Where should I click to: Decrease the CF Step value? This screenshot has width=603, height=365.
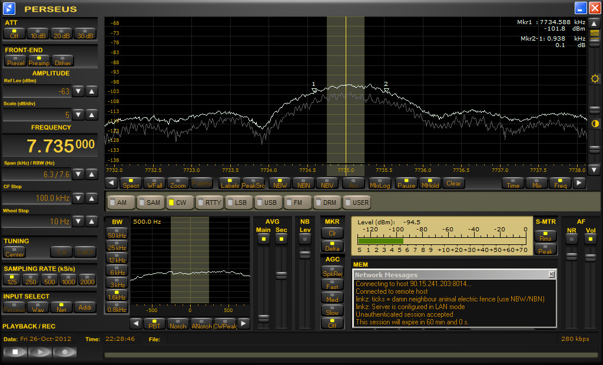click(78, 198)
